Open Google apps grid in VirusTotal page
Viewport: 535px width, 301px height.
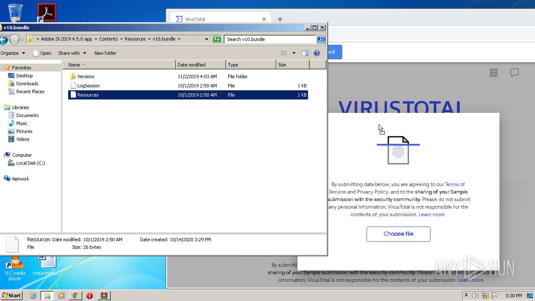coord(494,73)
